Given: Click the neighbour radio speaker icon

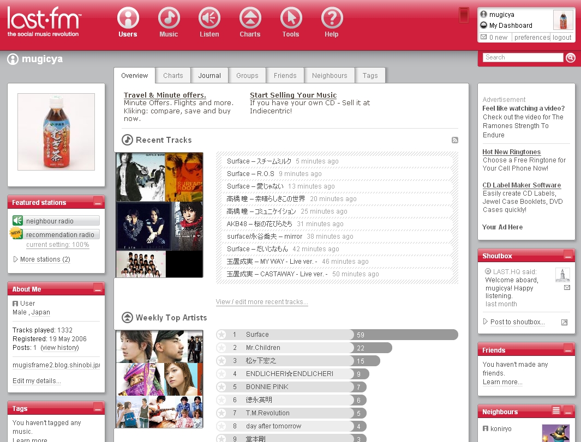Looking at the screenshot, I should point(17,221).
